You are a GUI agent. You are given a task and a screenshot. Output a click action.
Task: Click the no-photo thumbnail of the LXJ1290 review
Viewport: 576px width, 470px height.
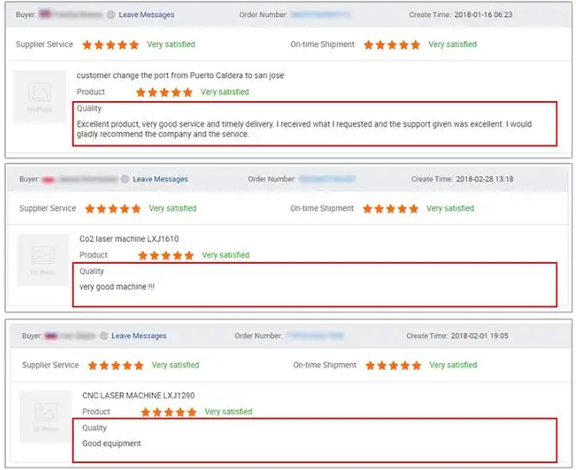[45, 416]
